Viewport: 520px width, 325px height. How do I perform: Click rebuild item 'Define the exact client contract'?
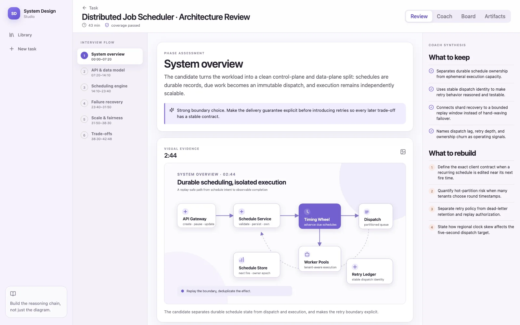pos(471,172)
